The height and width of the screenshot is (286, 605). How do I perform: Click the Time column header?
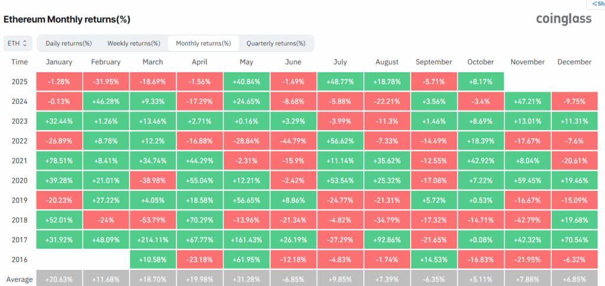tap(19, 62)
